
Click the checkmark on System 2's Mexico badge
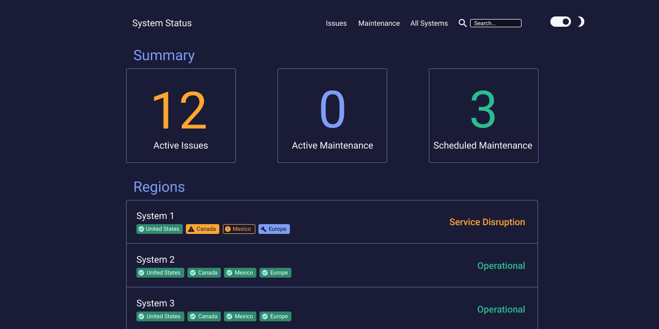(x=229, y=272)
